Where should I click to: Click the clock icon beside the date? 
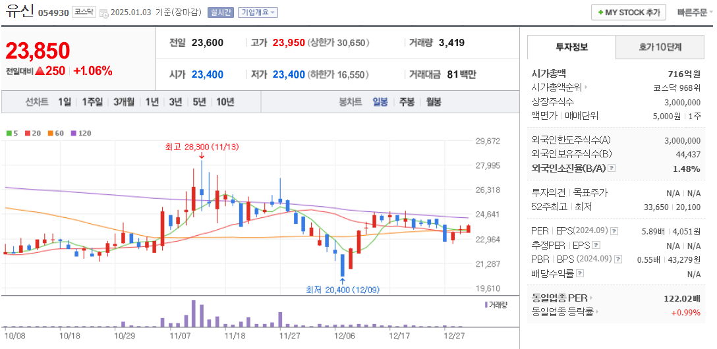click(104, 13)
